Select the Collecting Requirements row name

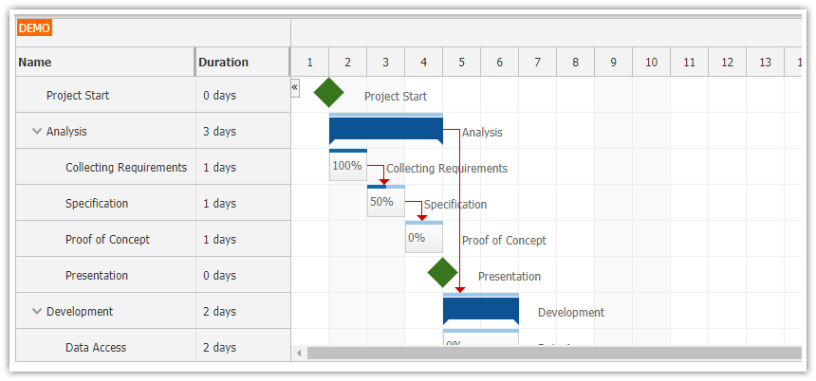click(125, 168)
